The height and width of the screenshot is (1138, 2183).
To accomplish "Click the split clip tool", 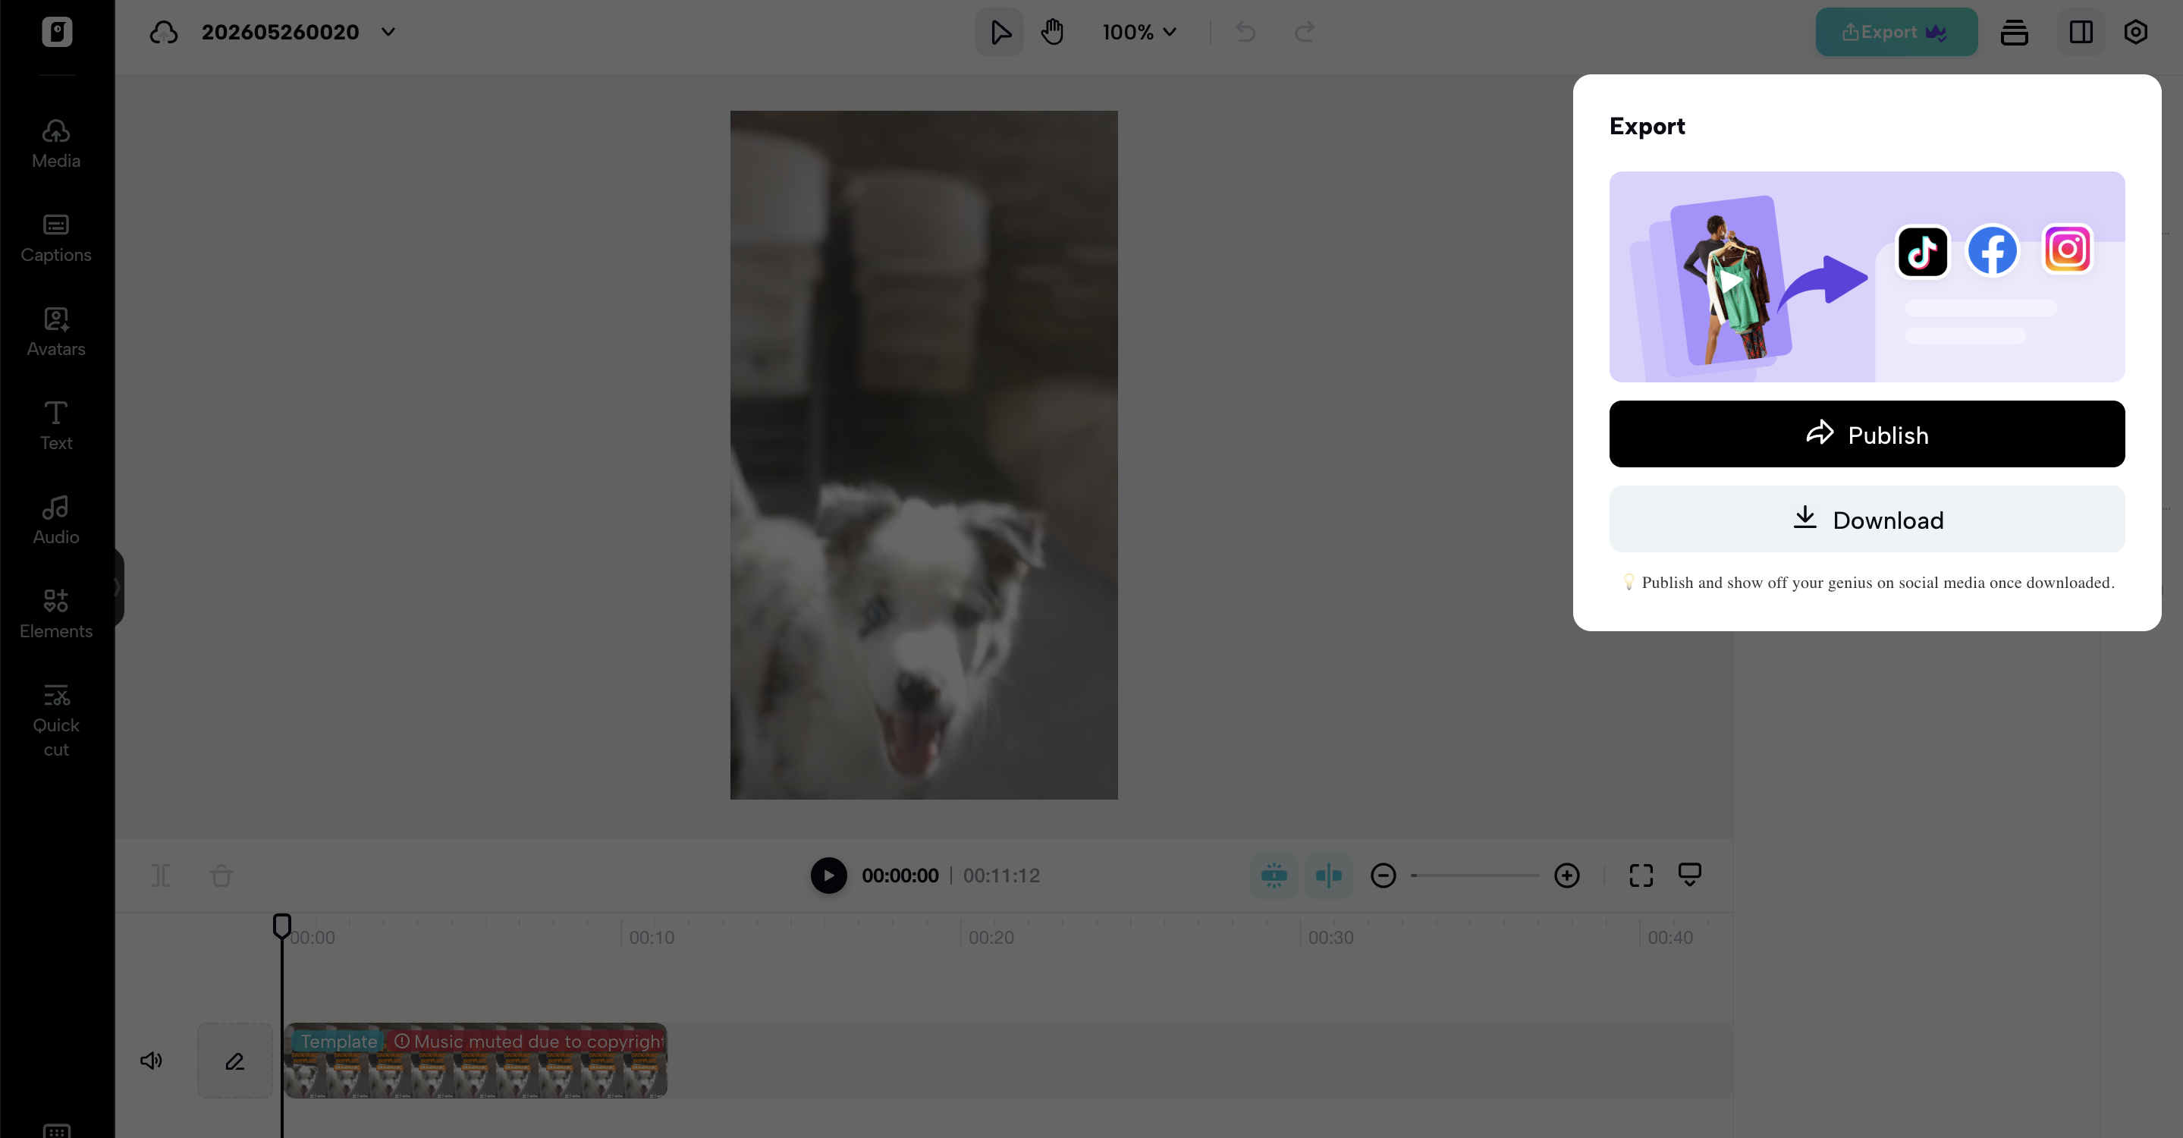I will point(161,876).
